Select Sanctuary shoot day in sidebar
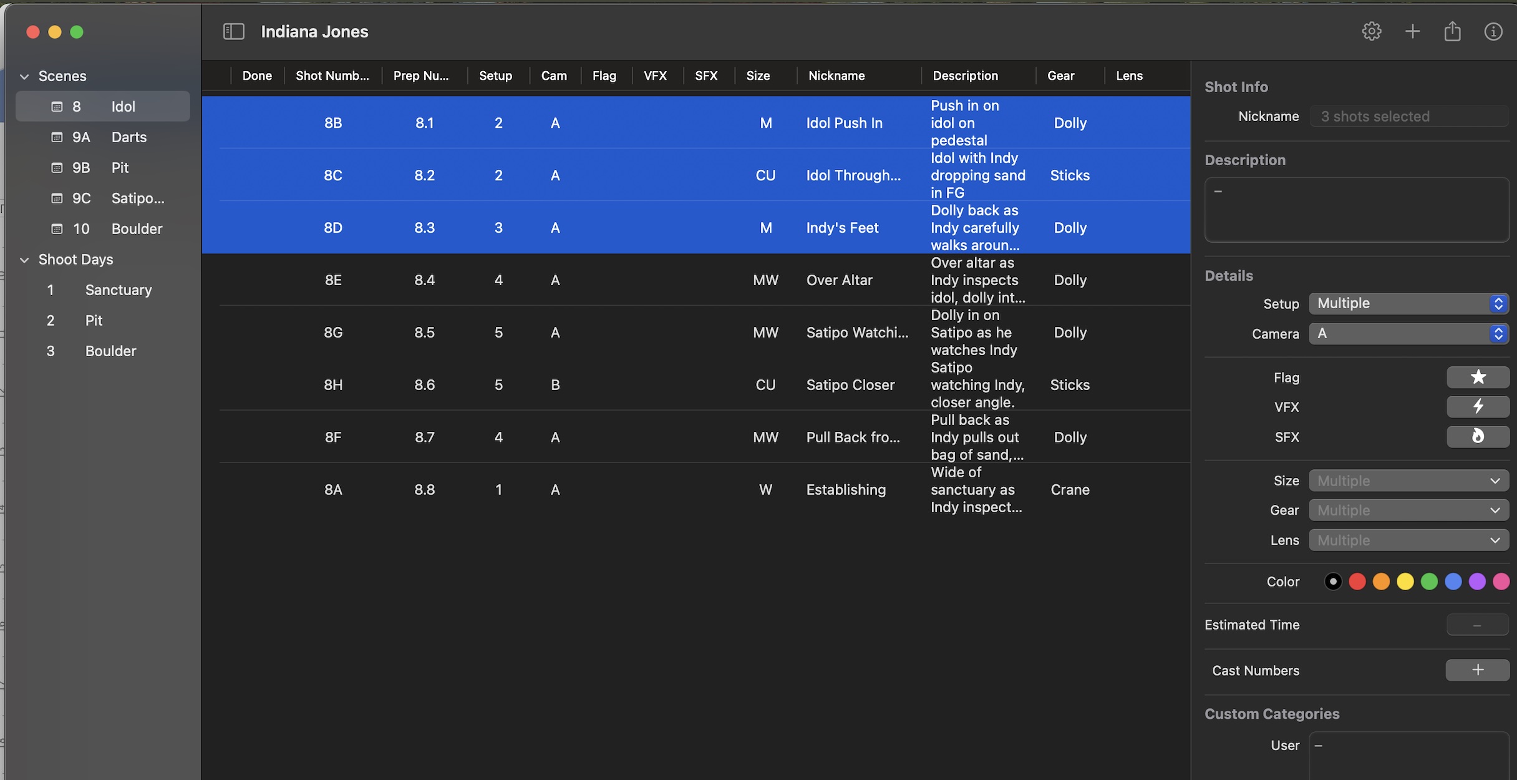1517x780 pixels. click(x=118, y=290)
